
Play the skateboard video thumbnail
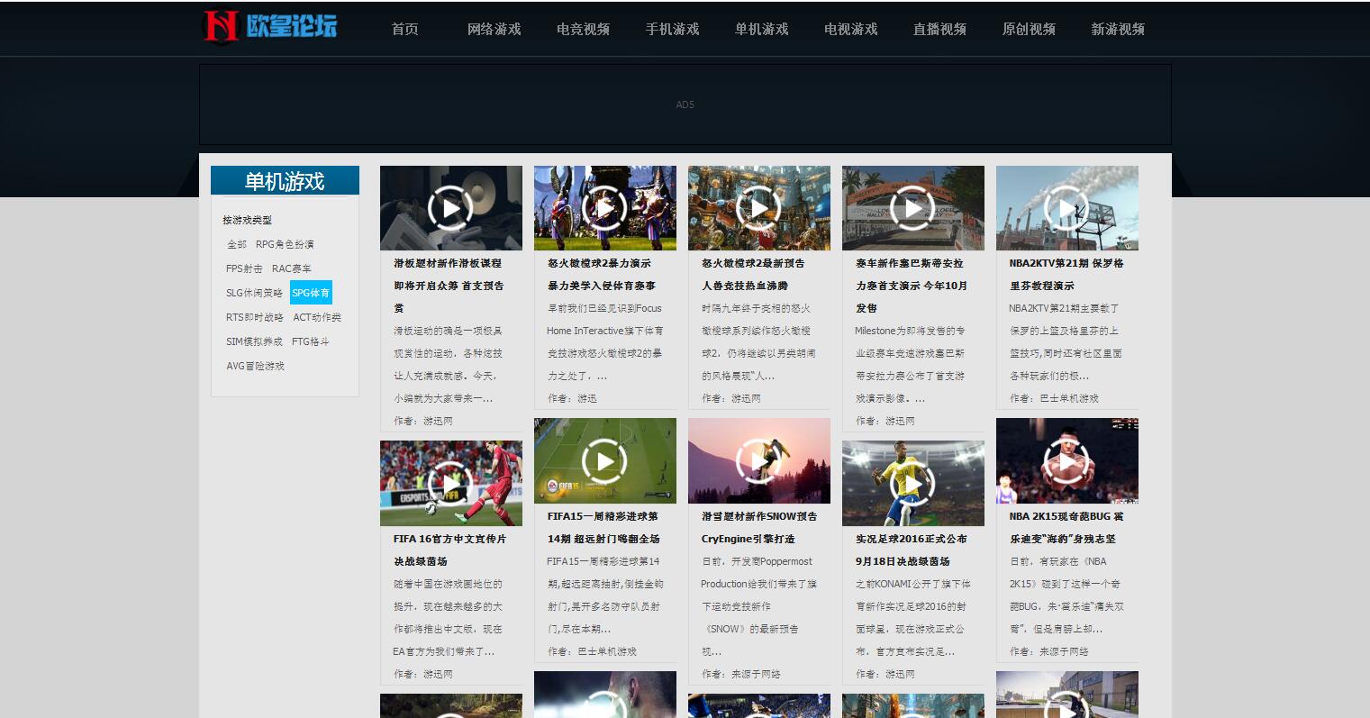450,208
